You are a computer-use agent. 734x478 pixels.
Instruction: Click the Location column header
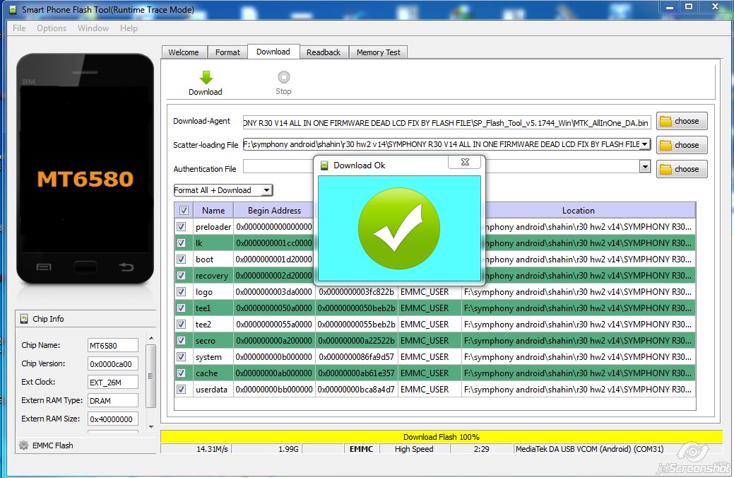tap(579, 211)
